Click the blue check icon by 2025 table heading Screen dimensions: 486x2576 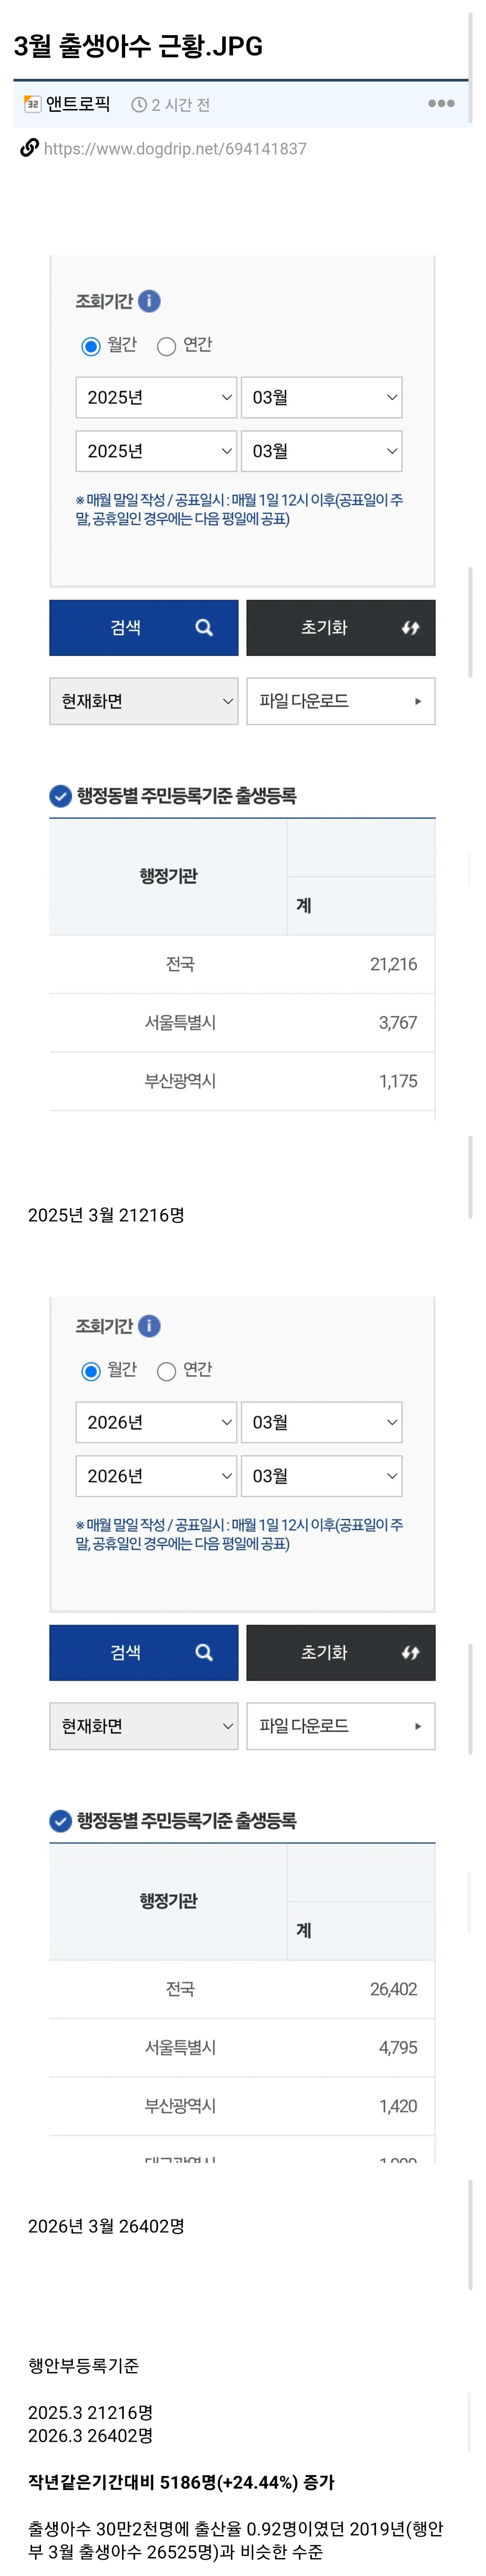[60, 796]
